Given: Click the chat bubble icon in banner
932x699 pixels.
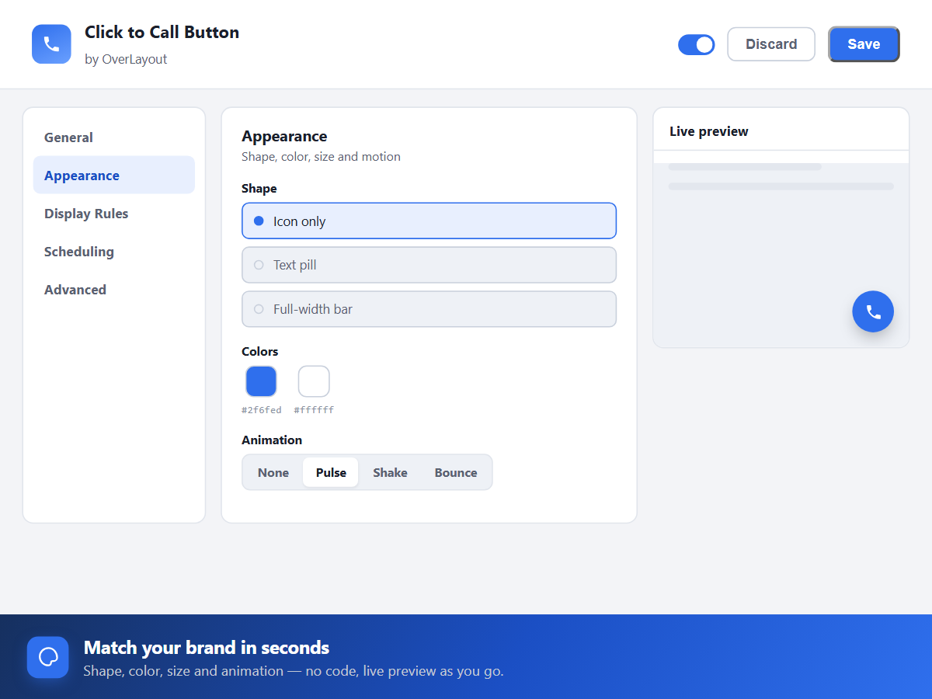Looking at the screenshot, I should click(48, 657).
